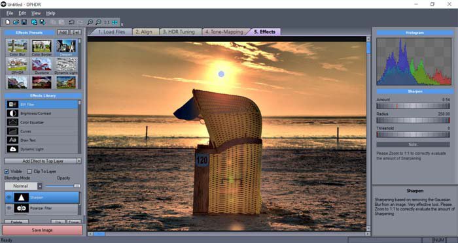The height and width of the screenshot is (243, 458).
Task: Open the Help menu
Action: click(50, 13)
